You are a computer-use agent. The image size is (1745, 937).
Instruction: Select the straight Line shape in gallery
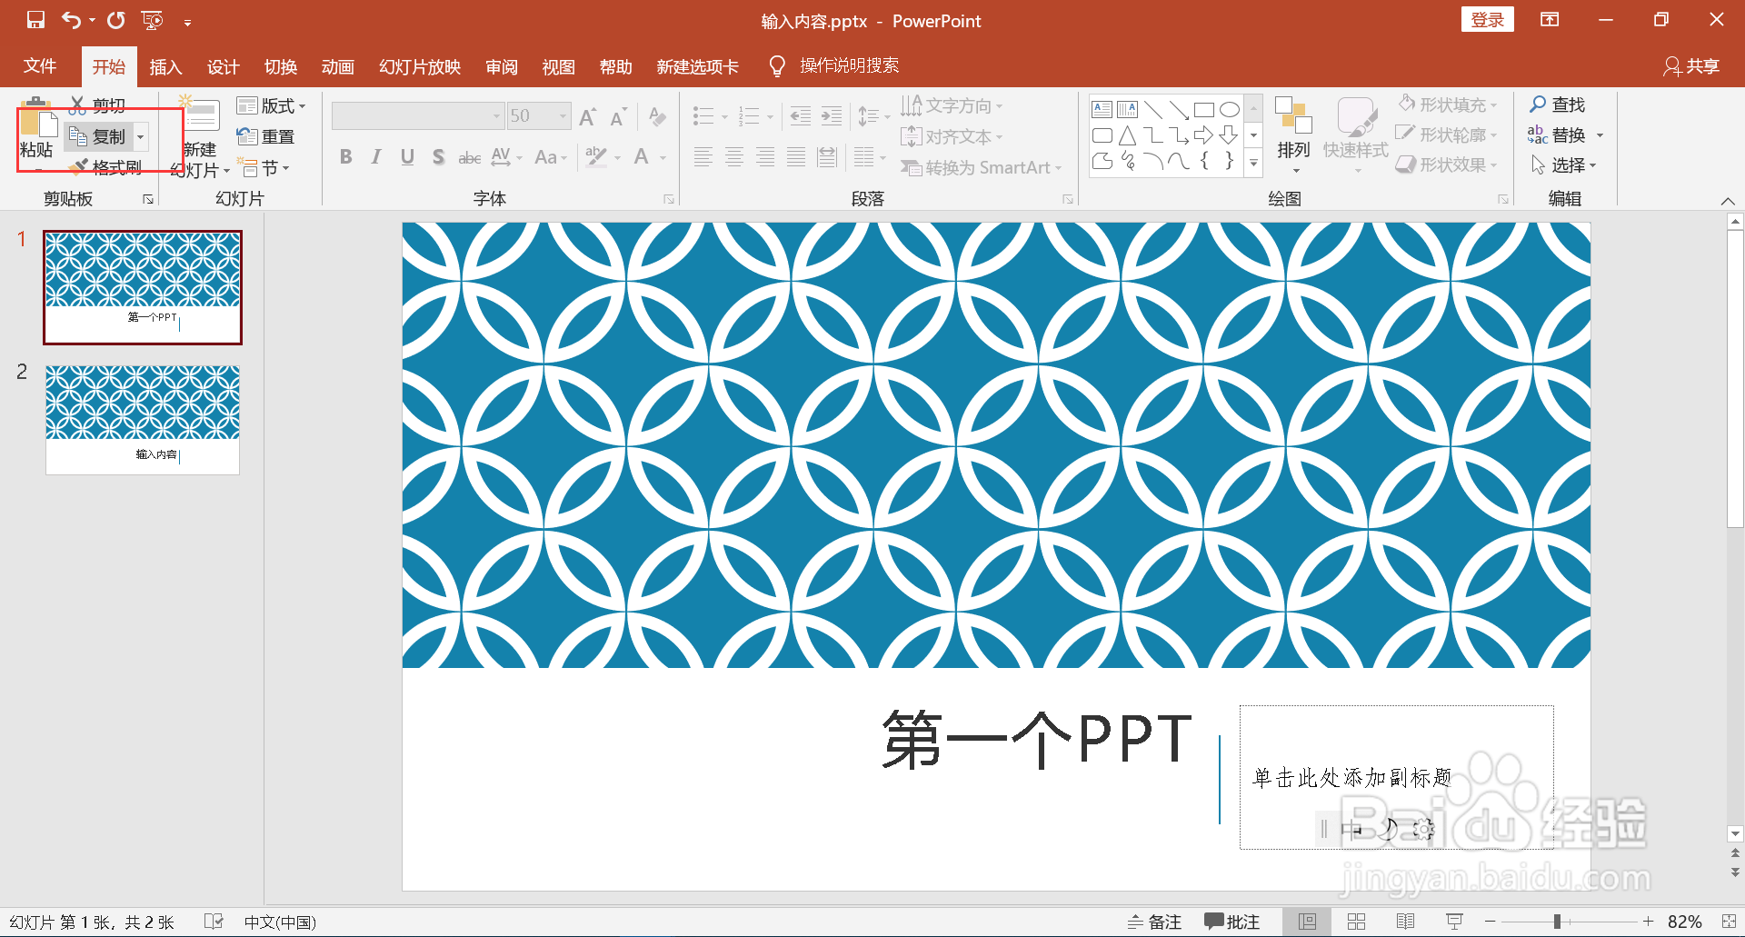(1153, 110)
